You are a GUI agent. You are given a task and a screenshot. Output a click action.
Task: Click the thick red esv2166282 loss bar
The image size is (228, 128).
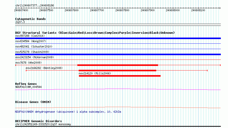pyautogui.click(x=117, y=71)
